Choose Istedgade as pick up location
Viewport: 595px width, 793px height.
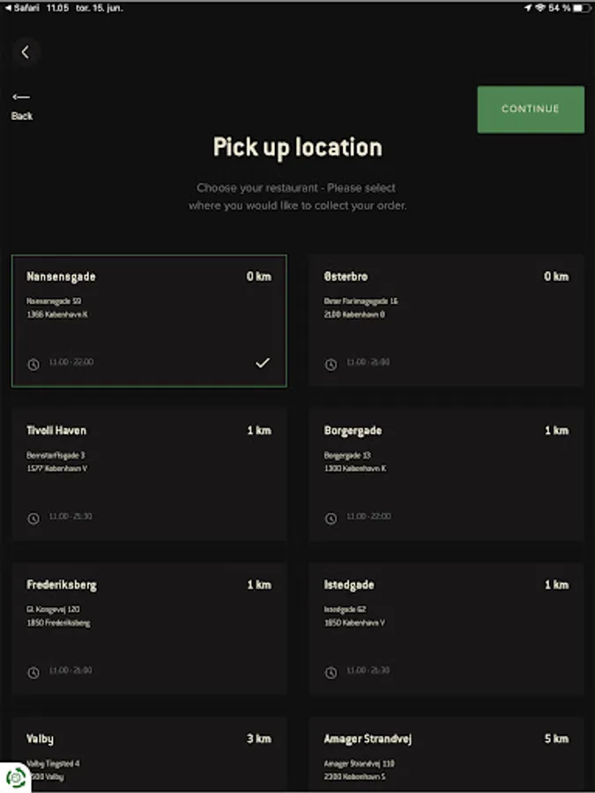pyautogui.click(x=446, y=628)
